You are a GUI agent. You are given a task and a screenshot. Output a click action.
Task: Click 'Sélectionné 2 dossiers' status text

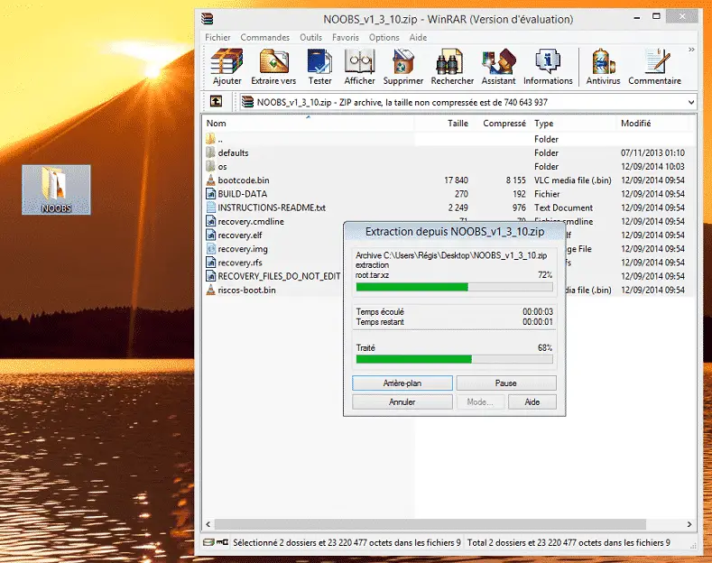click(347, 542)
